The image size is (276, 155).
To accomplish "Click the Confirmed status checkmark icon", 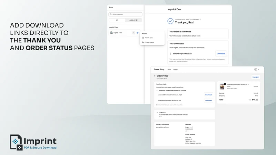I will click(x=157, y=113).
